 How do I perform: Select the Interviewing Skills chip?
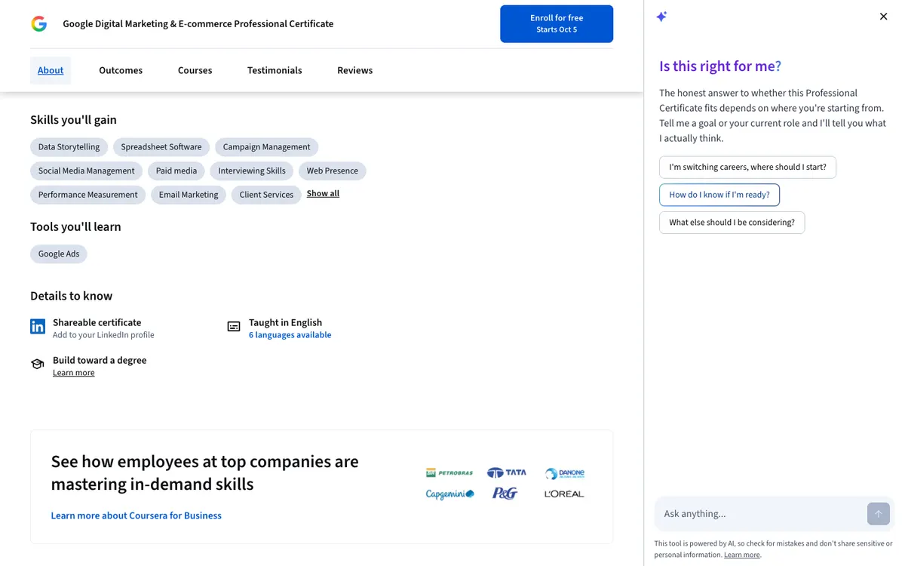(x=252, y=171)
